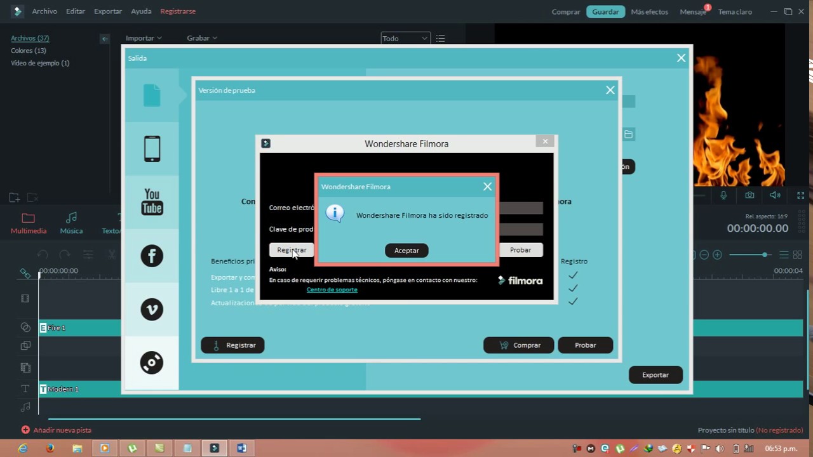The image size is (813, 457).
Task: Toggle the timeline link snapping icon
Action: click(25, 274)
